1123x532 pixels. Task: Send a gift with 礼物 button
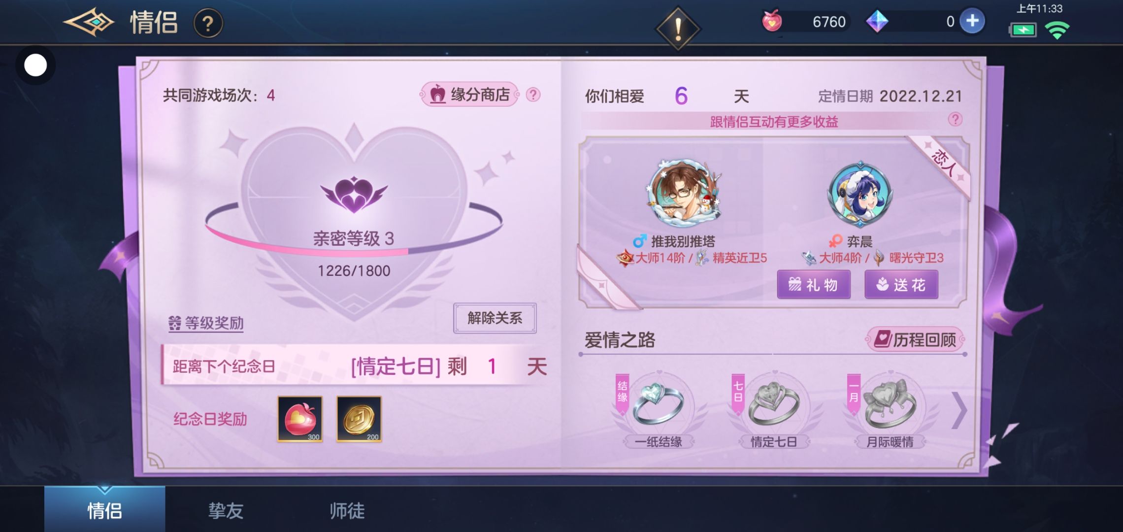pos(814,284)
